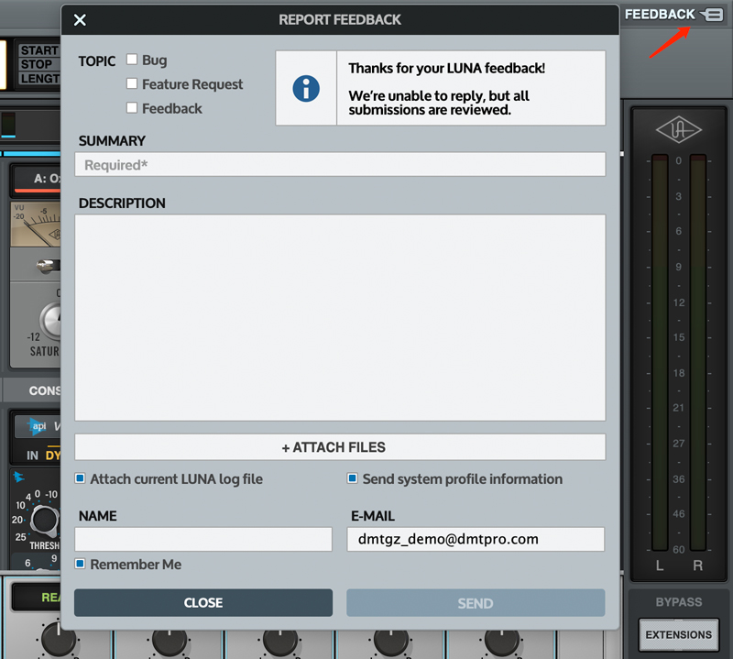Click + ATTACH FILES
This screenshot has height=659, width=733.
(340, 446)
